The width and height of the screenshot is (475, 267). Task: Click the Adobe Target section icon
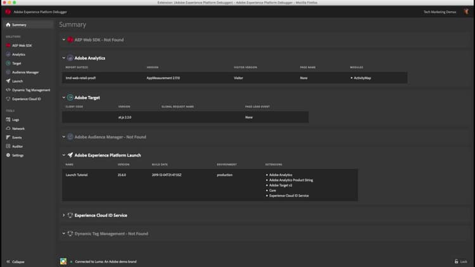(x=70, y=98)
